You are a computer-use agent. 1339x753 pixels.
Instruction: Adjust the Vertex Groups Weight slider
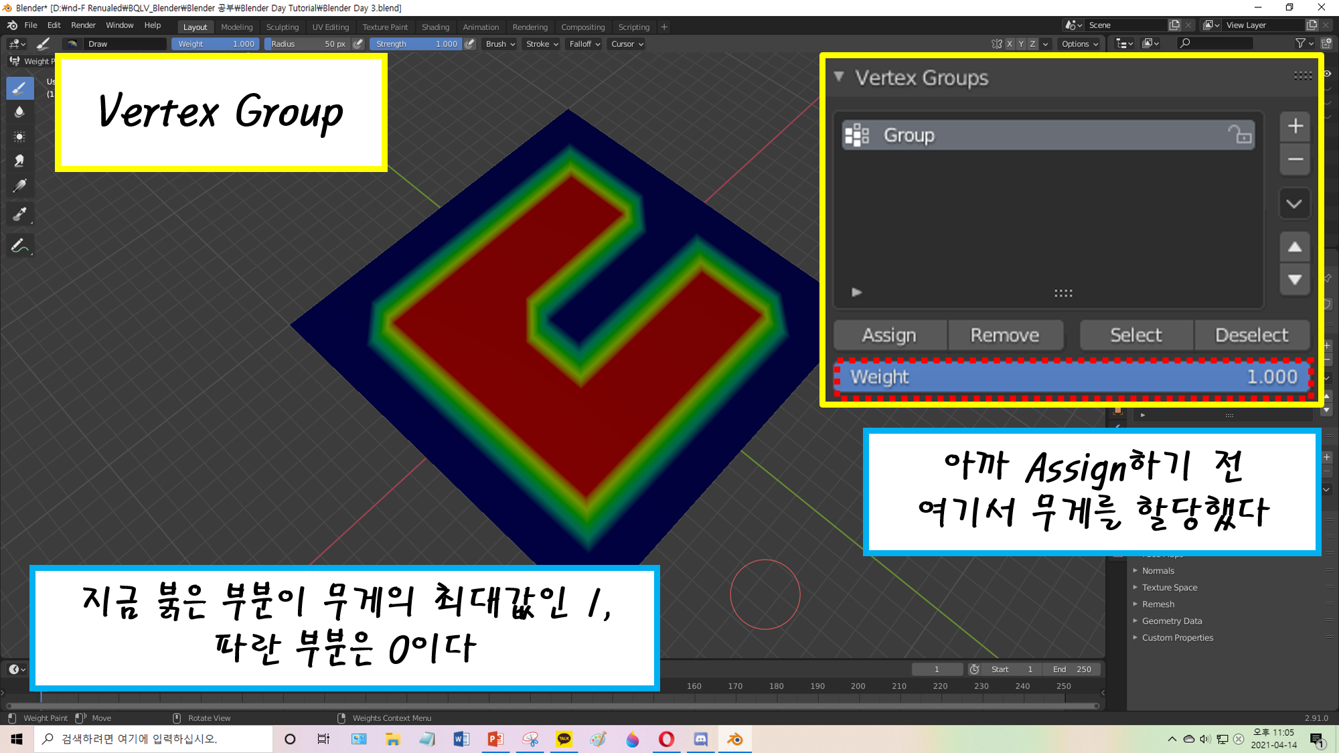(1073, 378)
